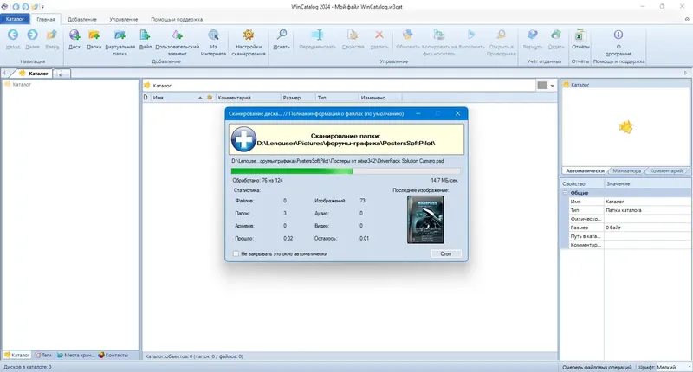Sort by the Имя column header
This screenshot has width=693, height=372.
(x=176, y=98)
